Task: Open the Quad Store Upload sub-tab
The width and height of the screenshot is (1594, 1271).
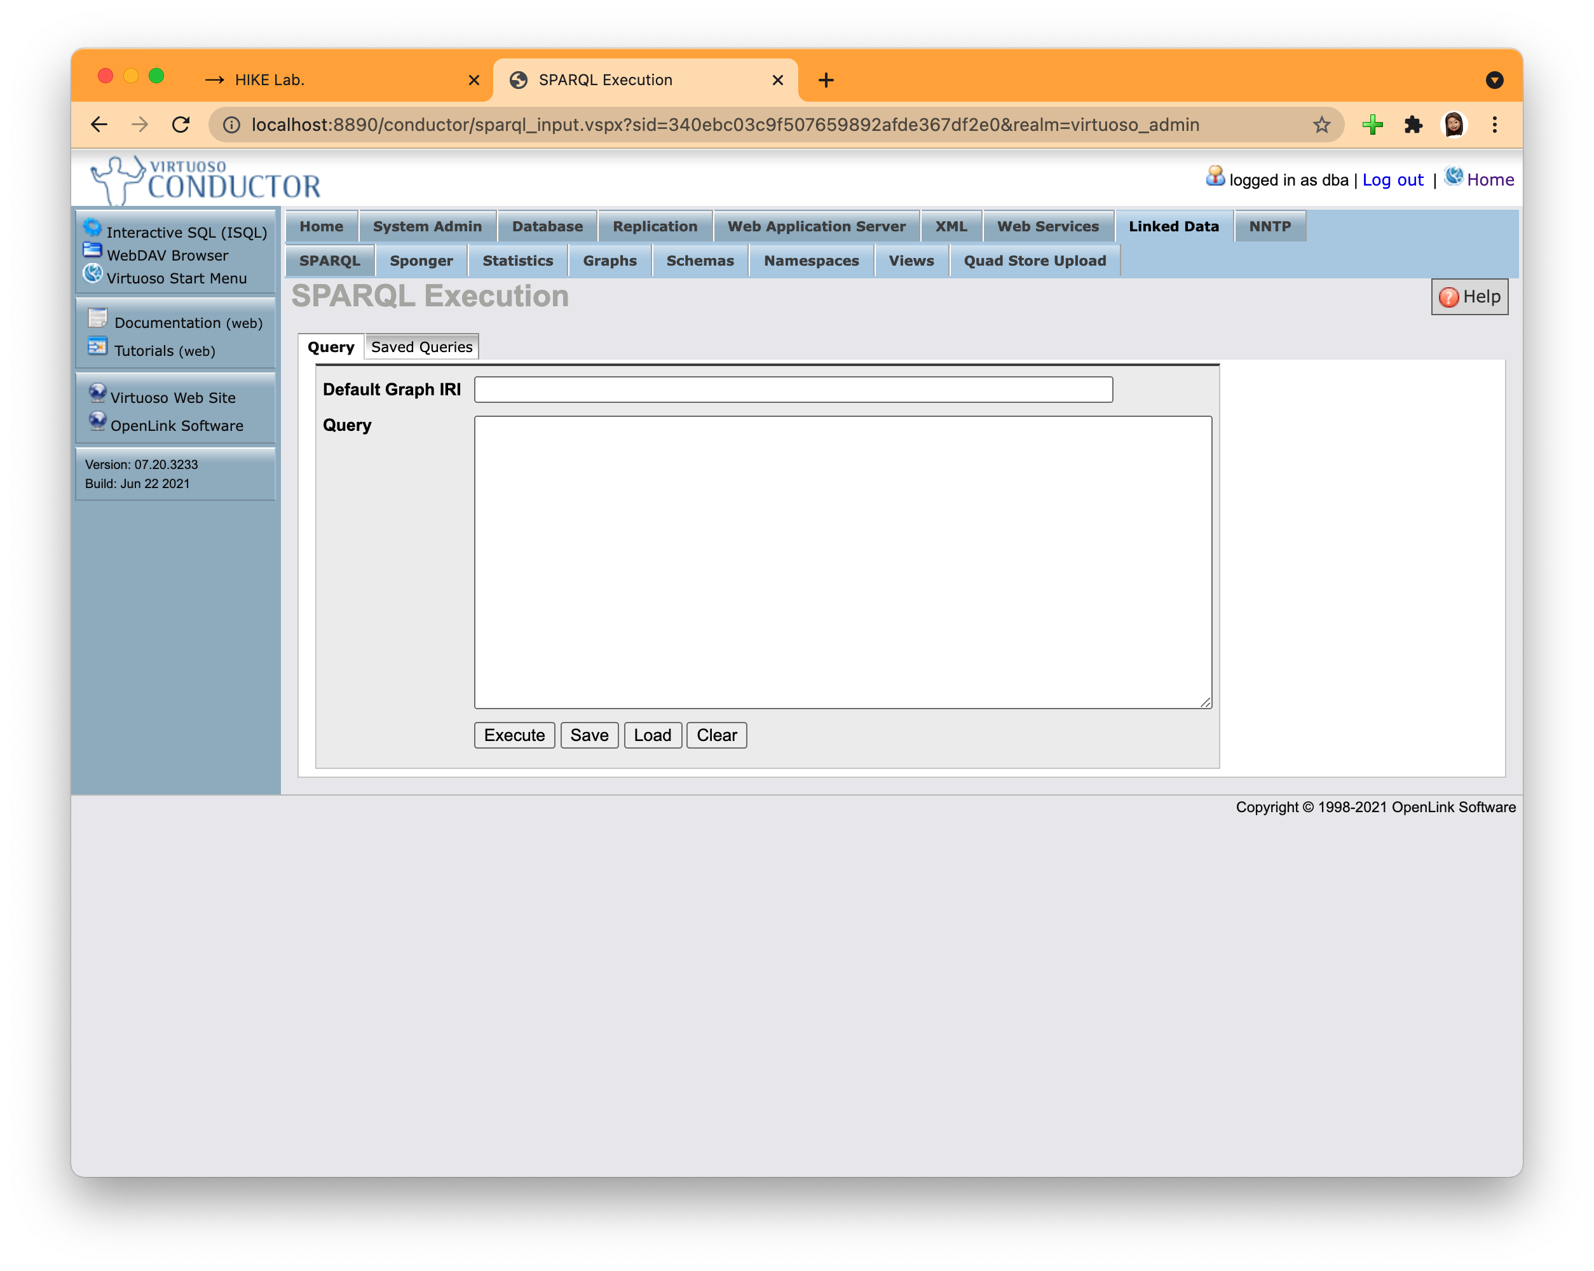Action: pos(1034,261)
